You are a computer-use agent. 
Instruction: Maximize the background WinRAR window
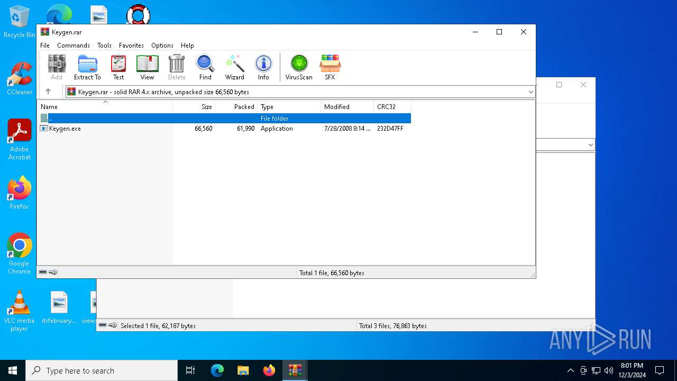coord(559,85)
